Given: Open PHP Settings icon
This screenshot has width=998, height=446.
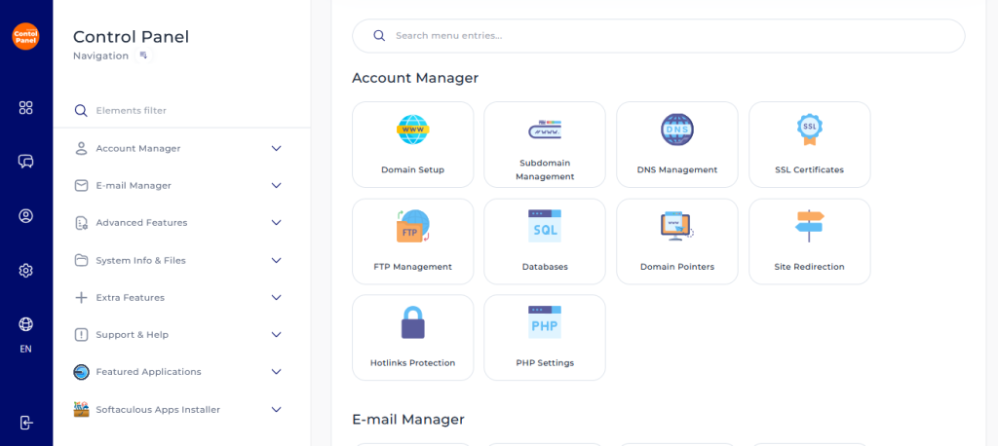Looking at the screenshot, I should pos(545,322).
